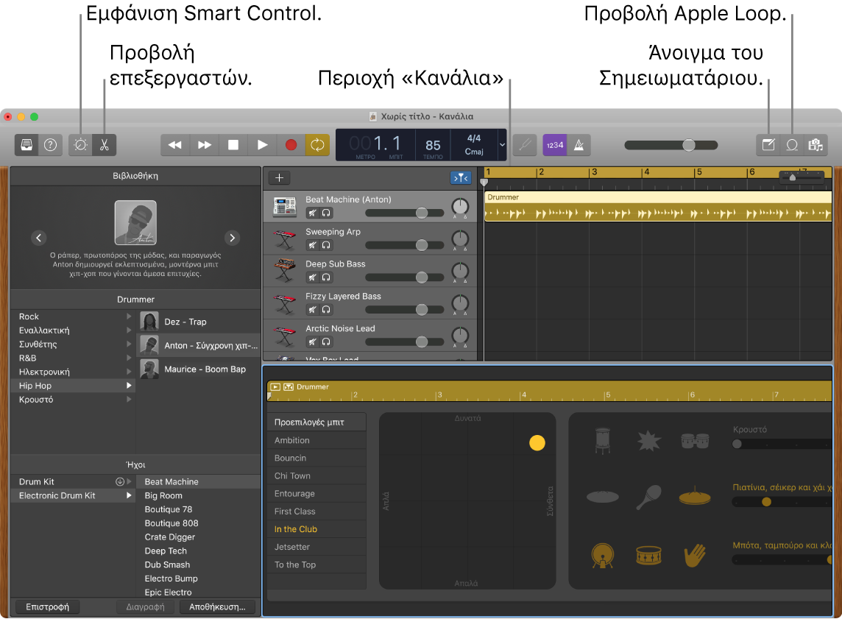842x619 pixels.
Task: Open the Media Browser icon
Action: coord(816,145)
